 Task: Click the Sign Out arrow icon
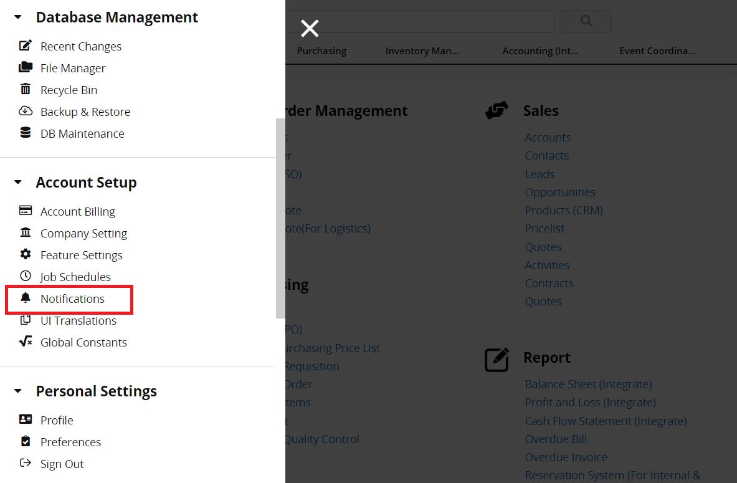26,463
